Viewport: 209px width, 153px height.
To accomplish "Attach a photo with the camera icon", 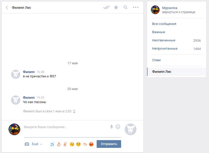I will [x=27, y=144].
